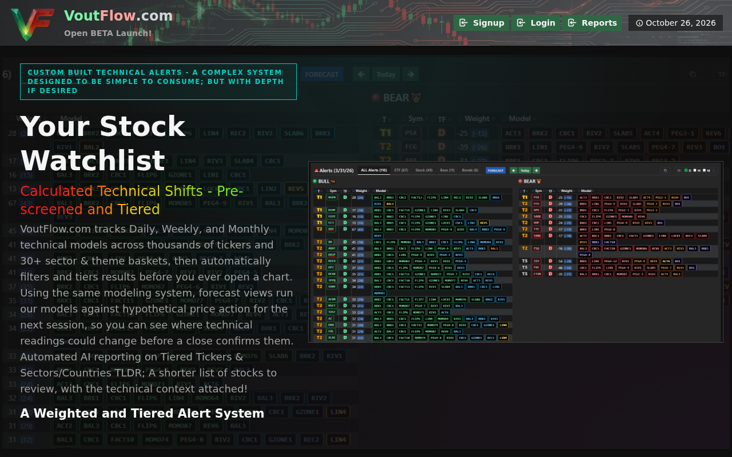Viewport: 732px width, 457px height.
Task: Open the Login page
Action: 535,23
